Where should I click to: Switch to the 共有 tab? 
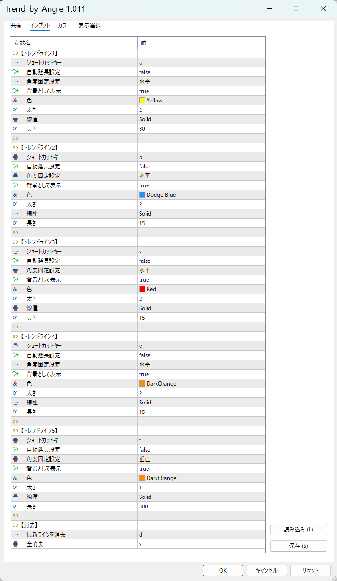(16, 25)
